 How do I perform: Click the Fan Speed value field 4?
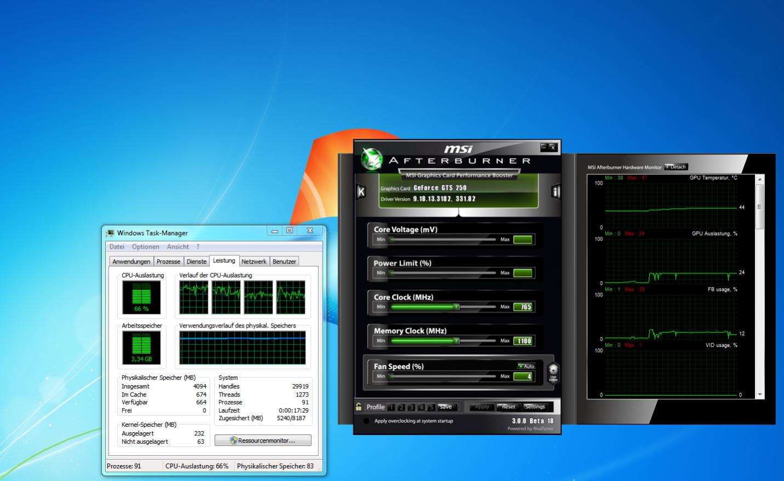(523, 376)
